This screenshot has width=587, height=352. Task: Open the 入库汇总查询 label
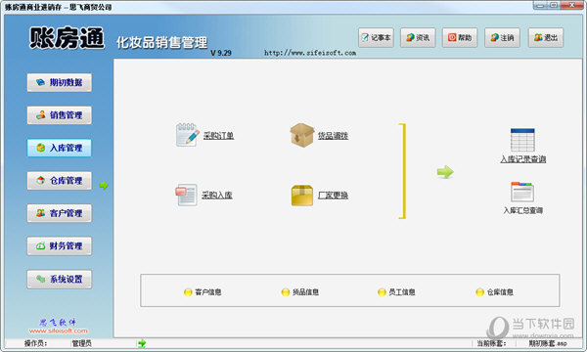click(x=523, y=210)
